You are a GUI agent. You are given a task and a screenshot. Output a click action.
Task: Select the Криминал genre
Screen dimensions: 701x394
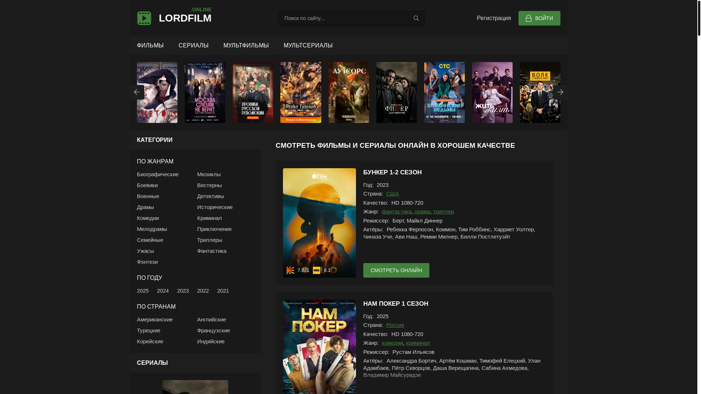[210, 218]
